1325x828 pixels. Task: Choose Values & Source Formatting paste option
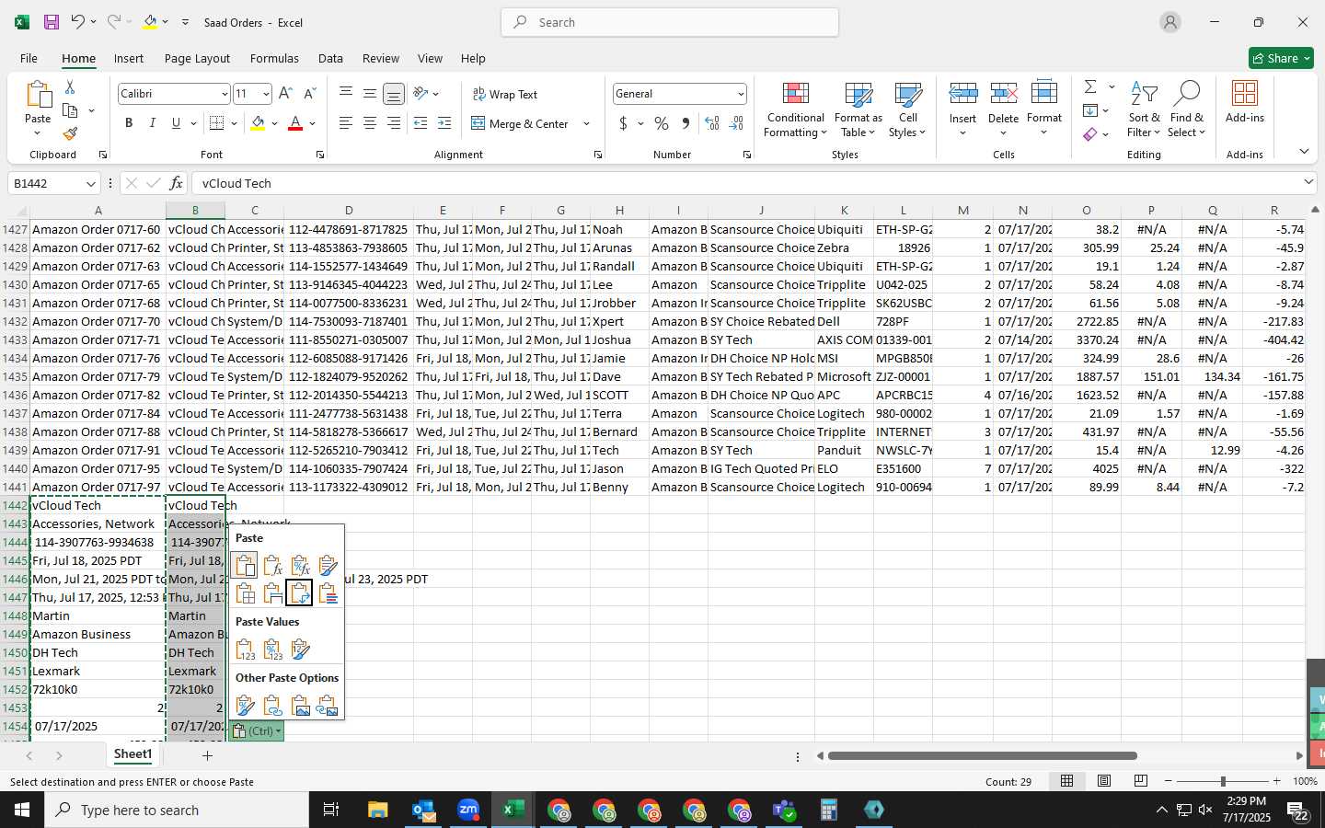[300, 650]
